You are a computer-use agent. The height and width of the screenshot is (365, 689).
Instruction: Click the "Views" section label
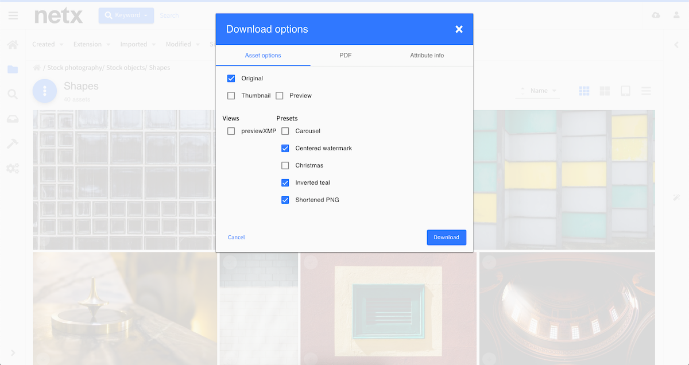click(231, 118)
